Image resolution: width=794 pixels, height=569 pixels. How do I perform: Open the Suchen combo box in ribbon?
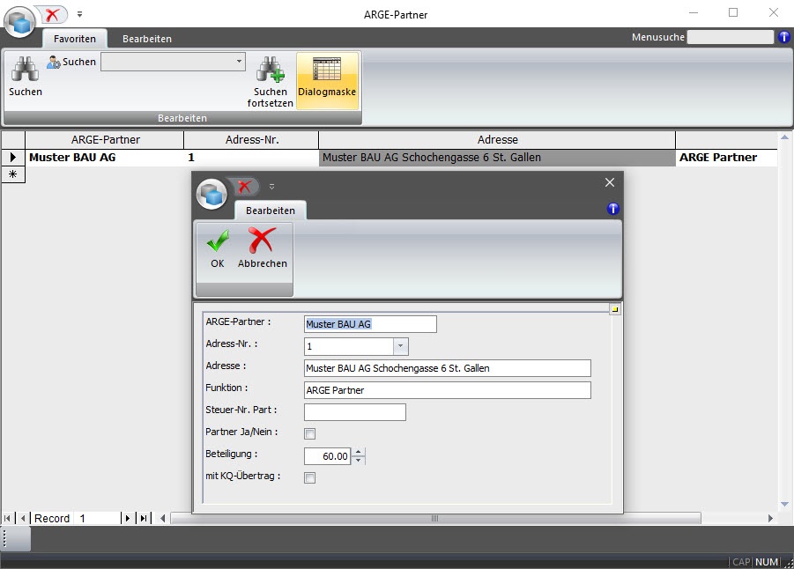(x=239, y=62)
